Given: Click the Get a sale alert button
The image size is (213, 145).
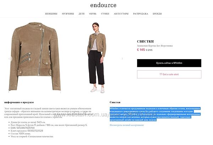Looking at the screenshot, I should [169, 74].
